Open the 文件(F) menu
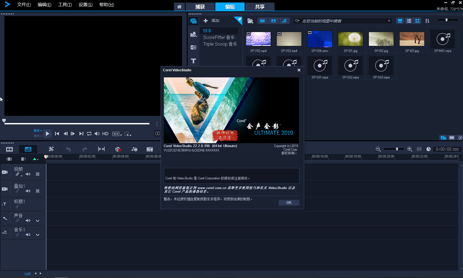 pos(24,5)
